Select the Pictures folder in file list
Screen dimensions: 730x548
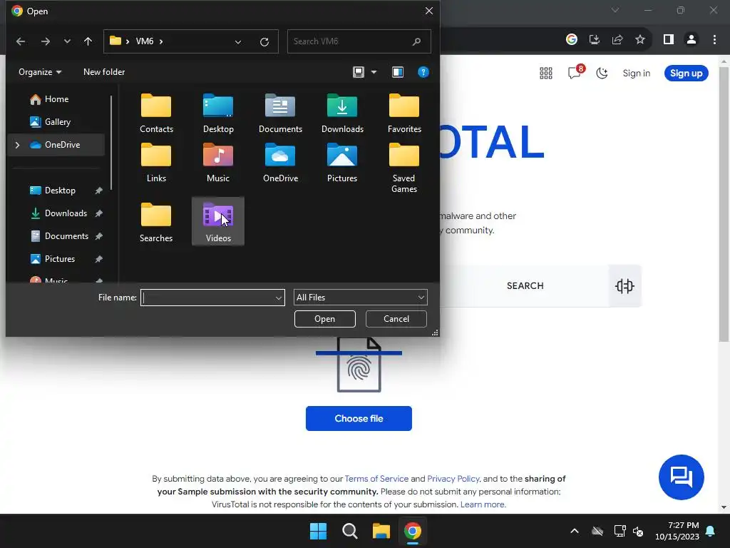[x=342, y=163]
